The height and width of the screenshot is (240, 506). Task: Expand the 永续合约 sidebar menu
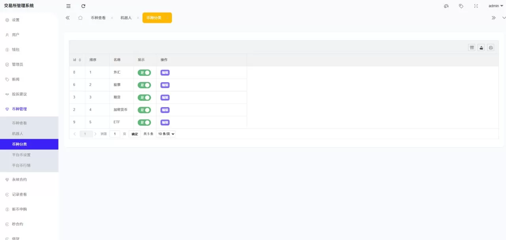(x=19, y=180)
